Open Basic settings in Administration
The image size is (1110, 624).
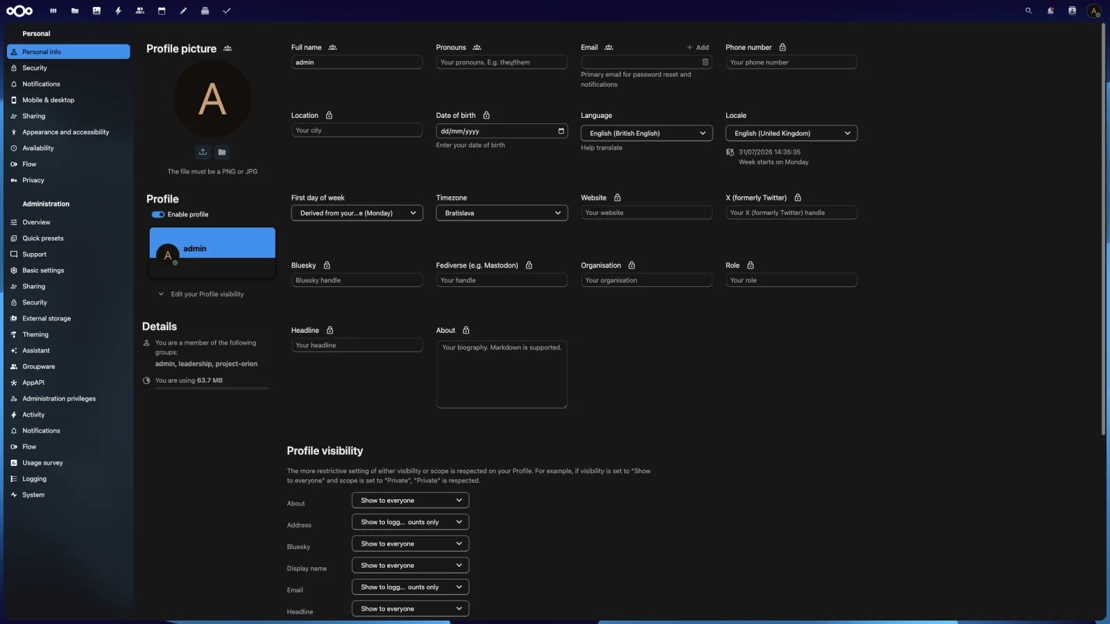tap(68, 270)
